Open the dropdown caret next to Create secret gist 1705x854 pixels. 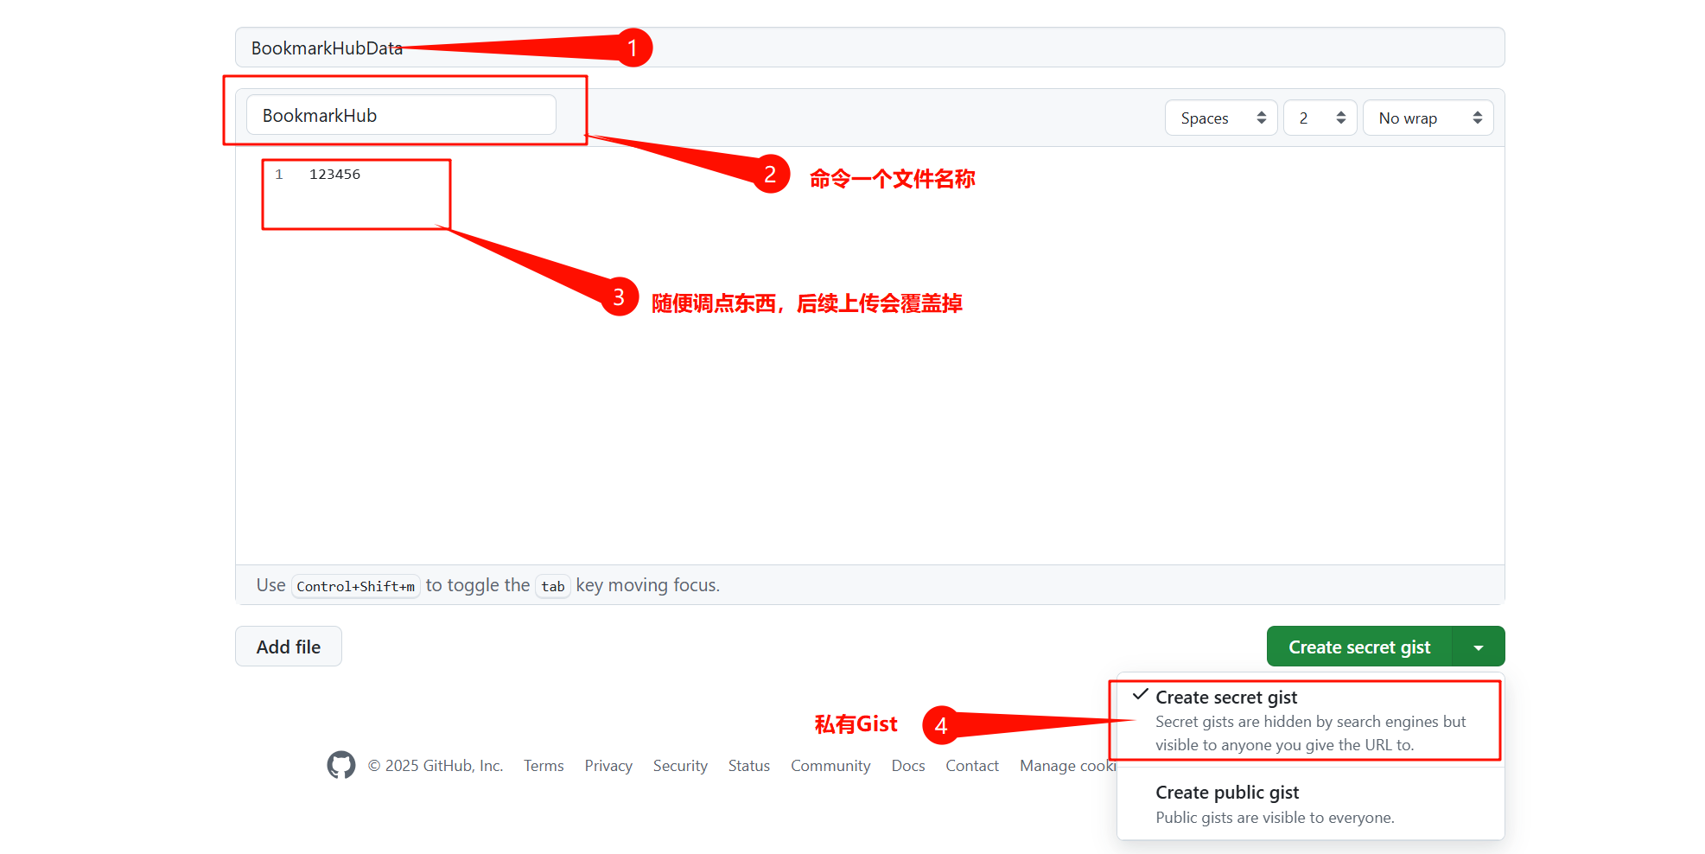click(x=1479, y=647)
